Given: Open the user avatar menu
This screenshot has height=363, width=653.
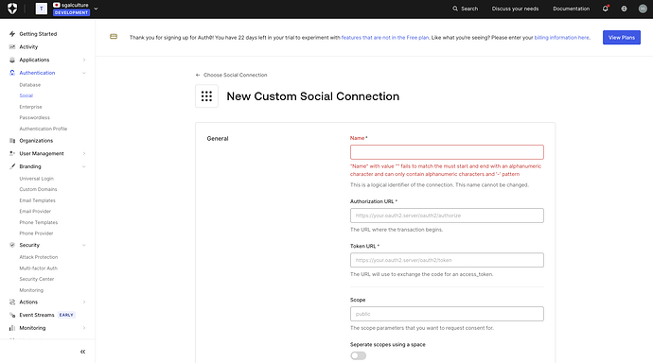Looking at the screenshot, I should pyautogui.click(x=643, y=9).
